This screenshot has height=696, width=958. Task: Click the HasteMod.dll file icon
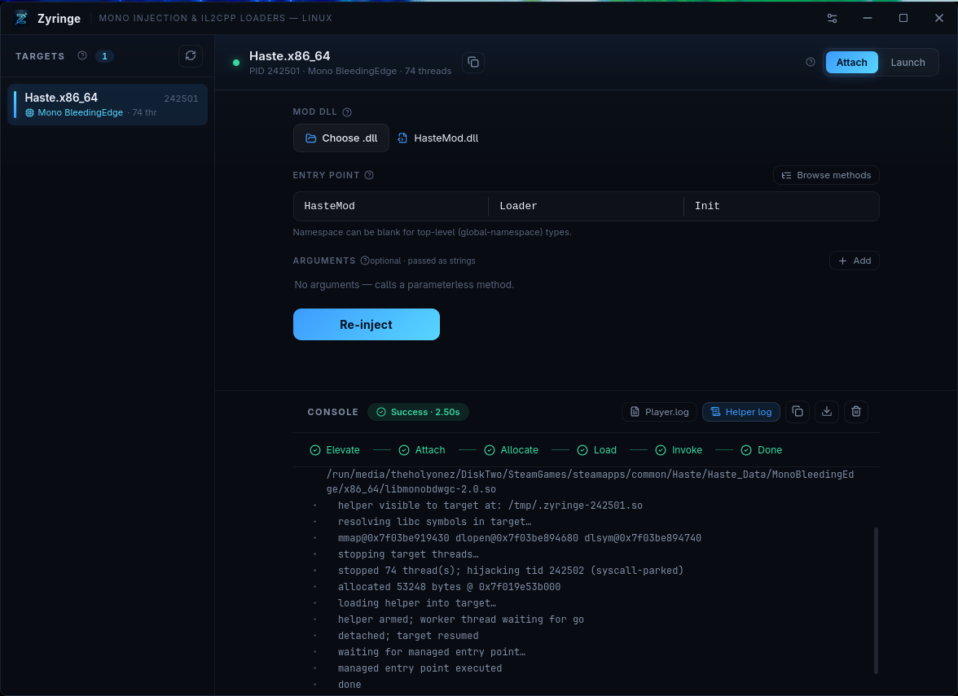[402, 138]
